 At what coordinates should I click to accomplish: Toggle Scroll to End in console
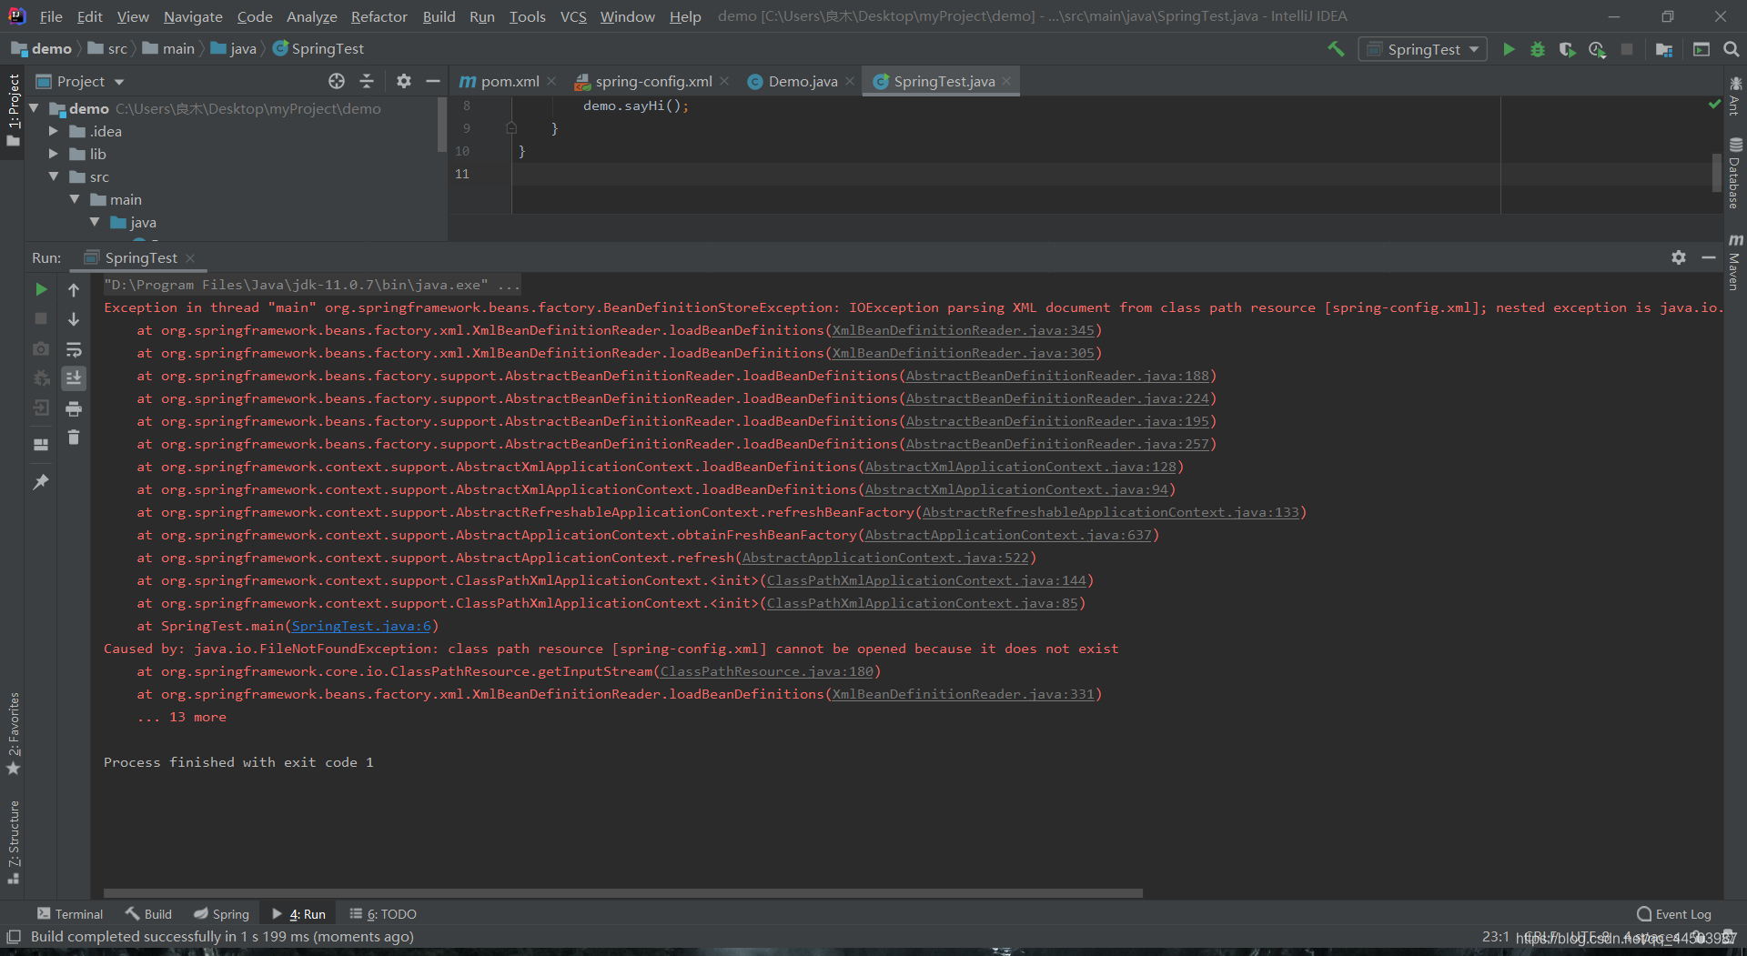coord(74,377)
